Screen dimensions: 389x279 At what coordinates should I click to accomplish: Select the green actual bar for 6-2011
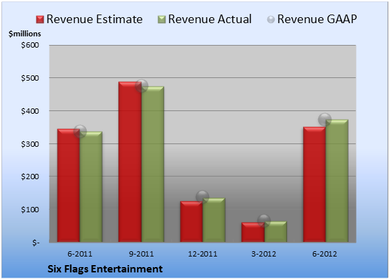[x=91, y=186]
